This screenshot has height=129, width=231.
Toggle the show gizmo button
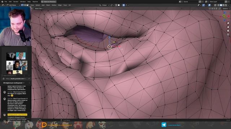(x=204, y=5)
